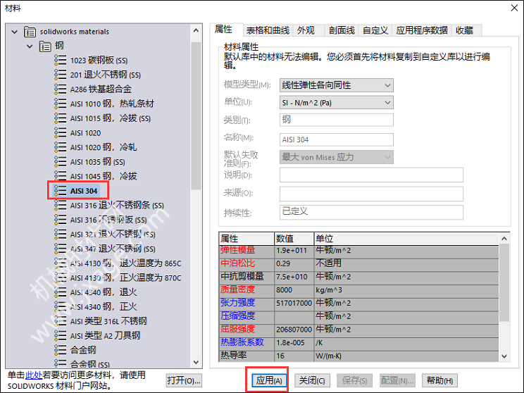Click the 持续性 field showing 已定义
This screenshot has height=393, width=524.
point(371,212)
